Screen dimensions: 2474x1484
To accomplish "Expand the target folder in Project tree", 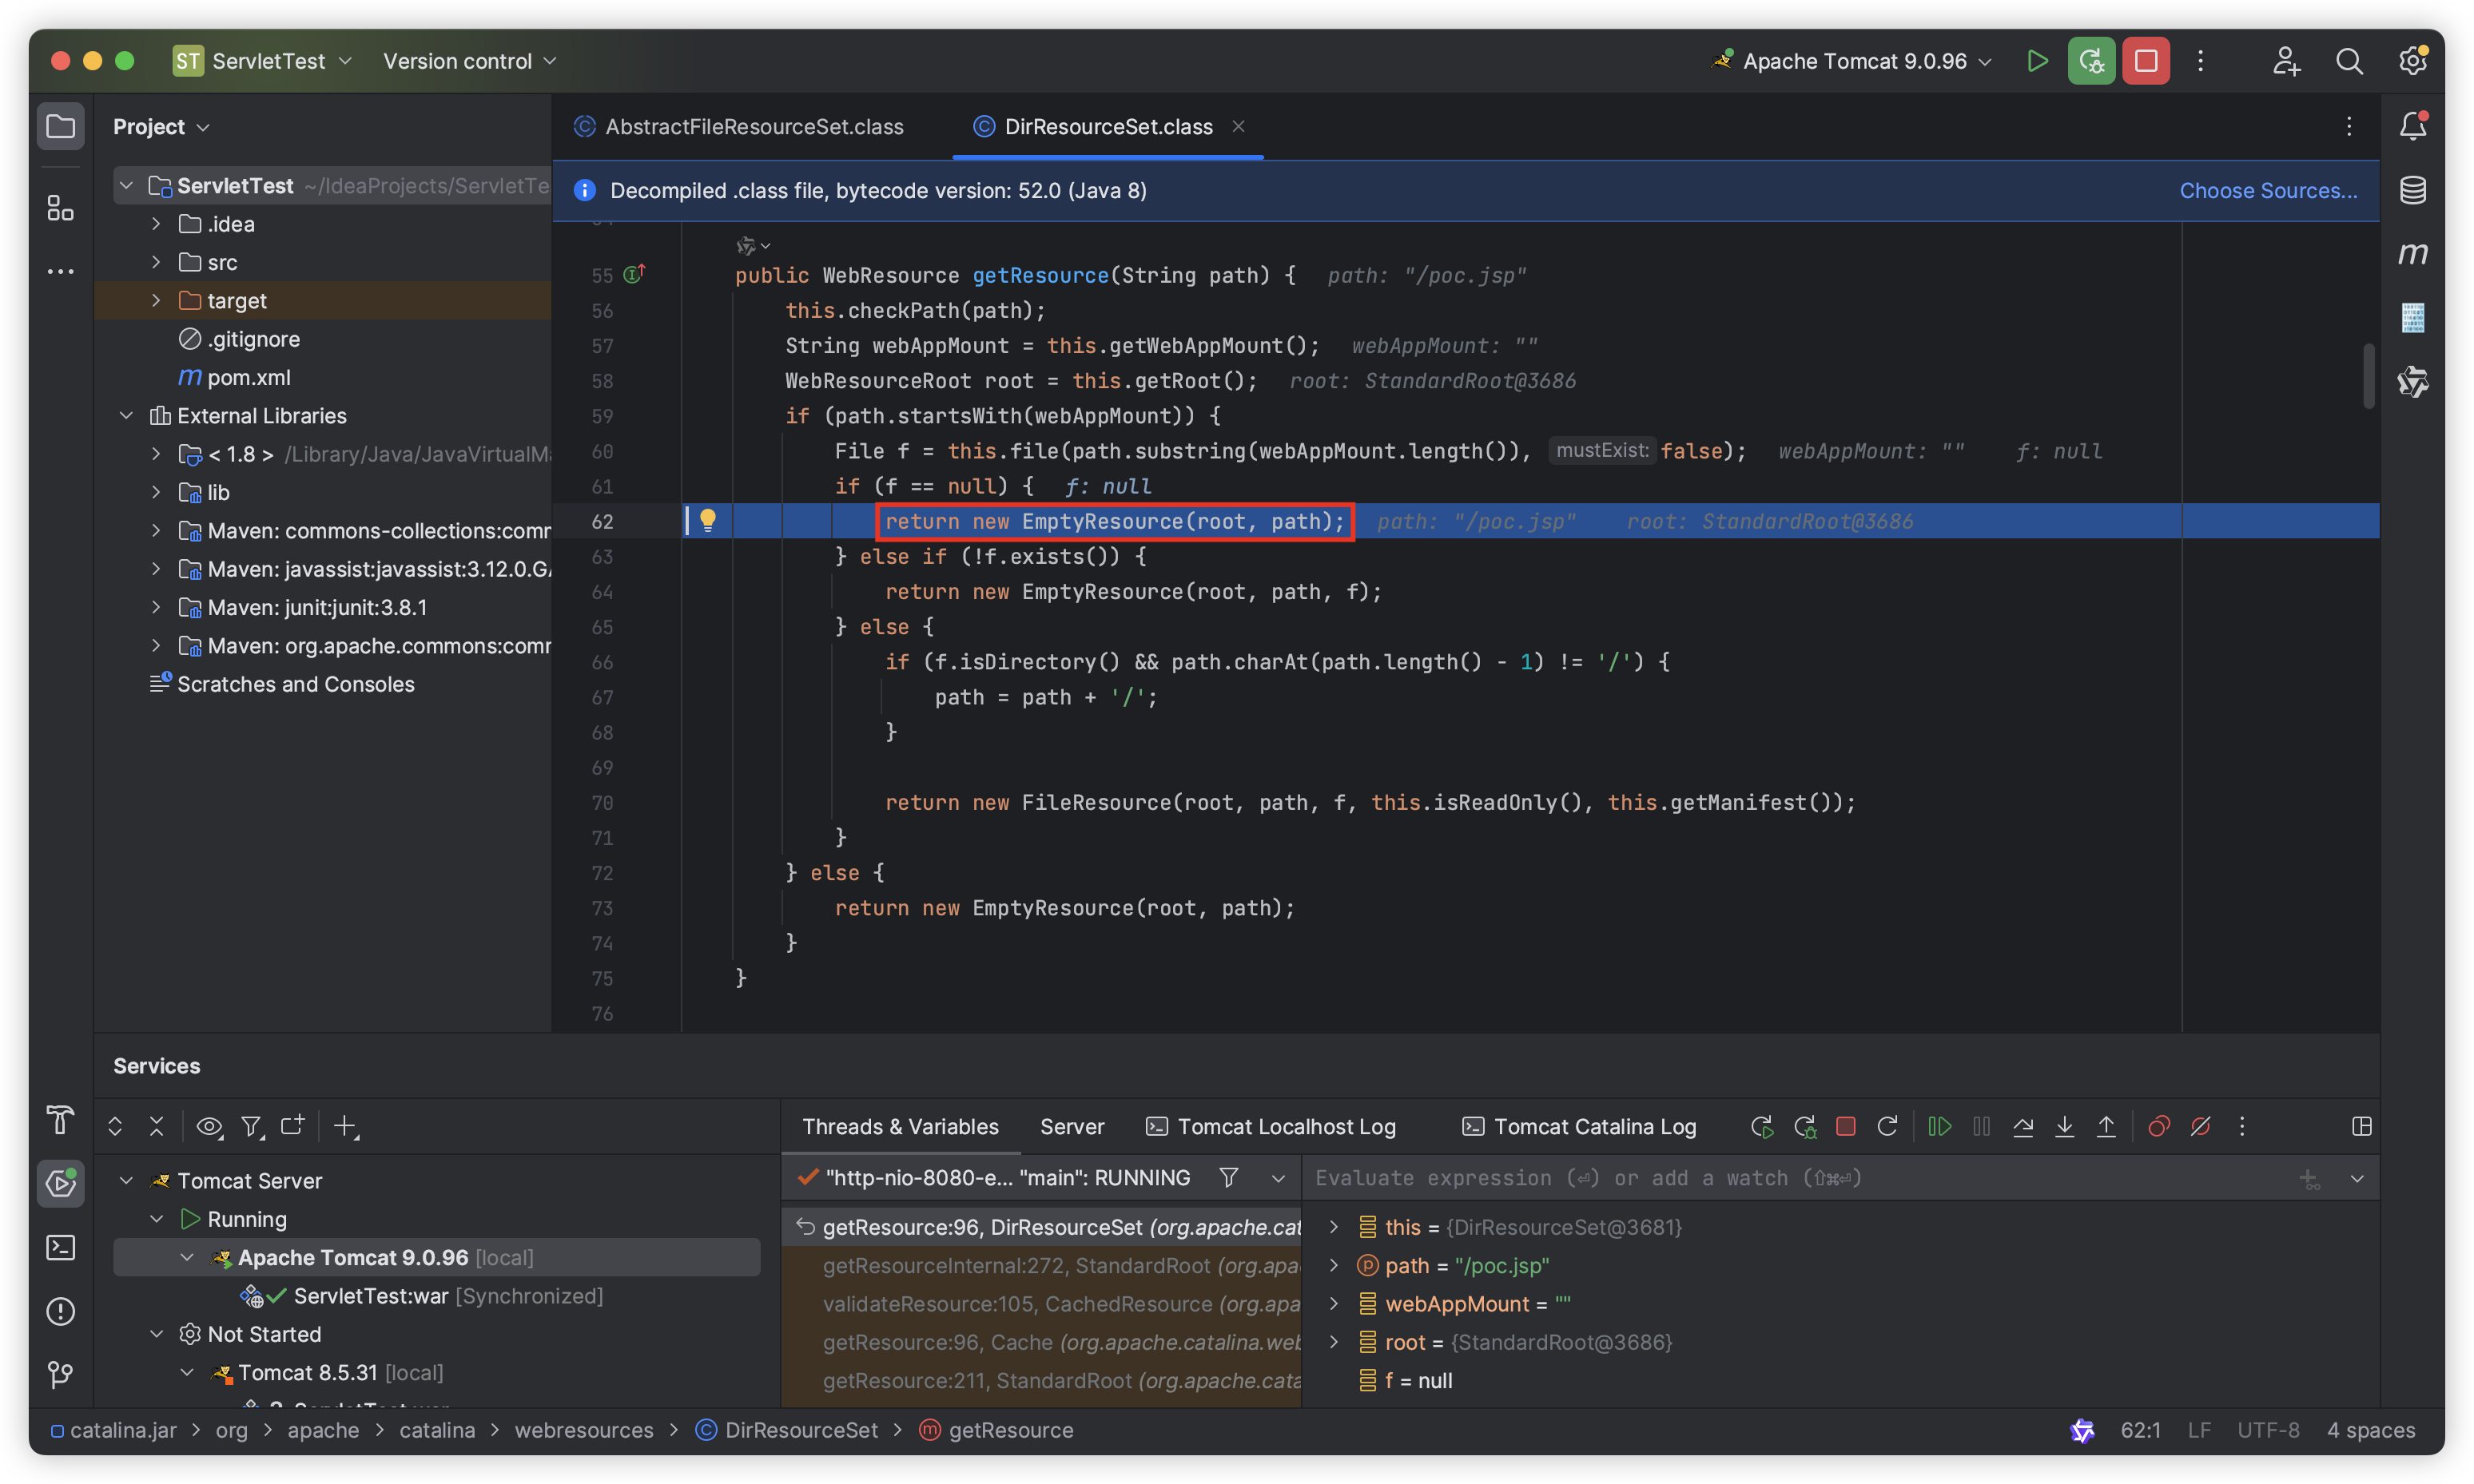I will tap(156, 301).
